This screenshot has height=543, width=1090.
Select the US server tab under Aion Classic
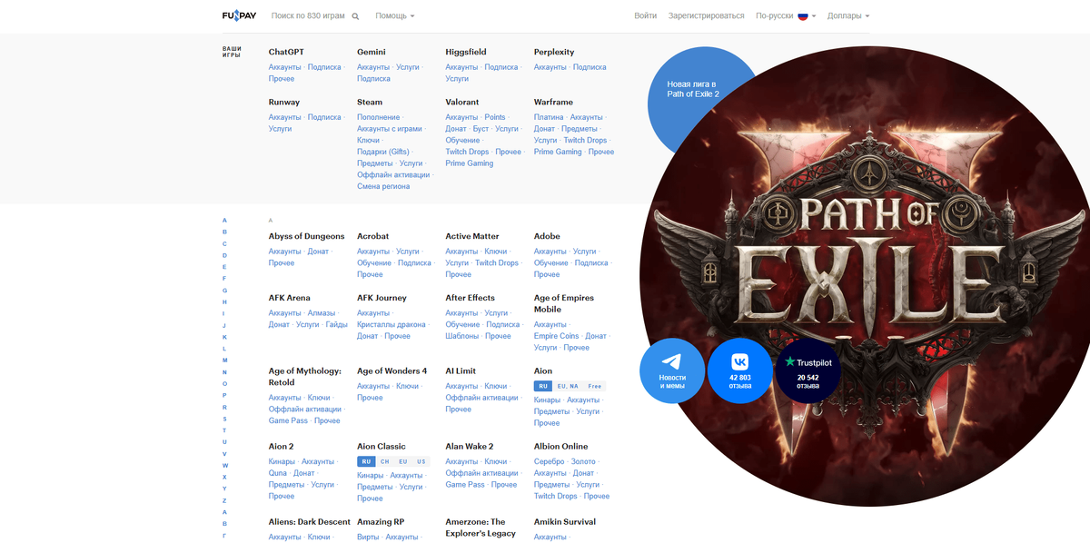(x=421, y=461)
